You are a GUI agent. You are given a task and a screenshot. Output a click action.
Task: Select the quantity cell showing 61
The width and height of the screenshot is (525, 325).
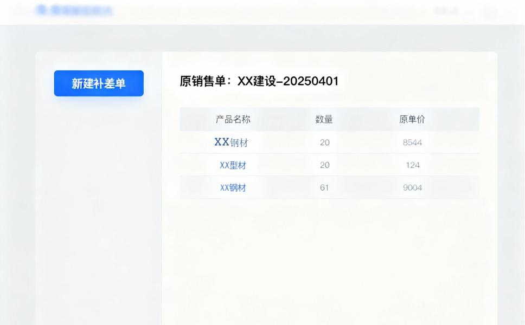(x=324, y=187)
